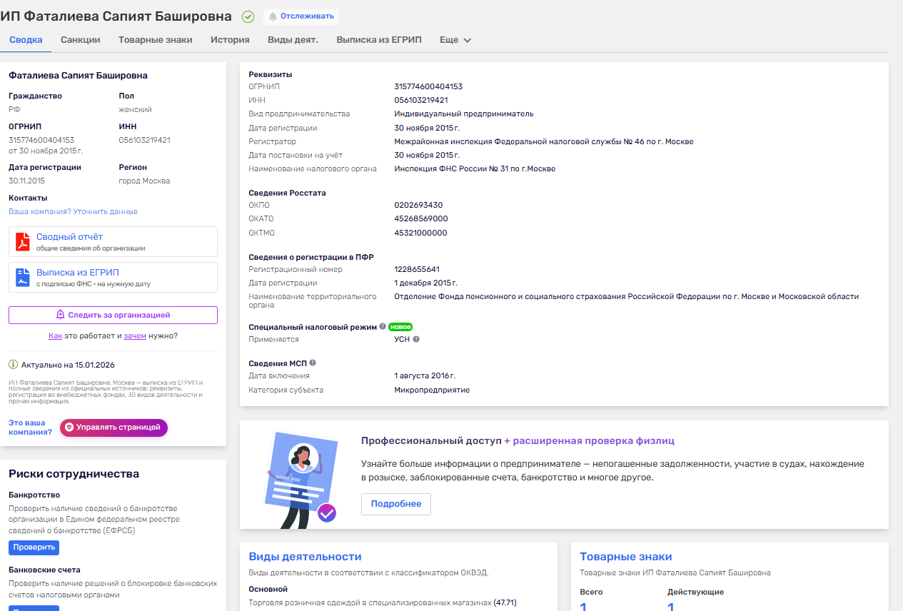The image size is (903, 611).
Task: Open the Уточнить данные link under Контакты
Action: (106, 212)
